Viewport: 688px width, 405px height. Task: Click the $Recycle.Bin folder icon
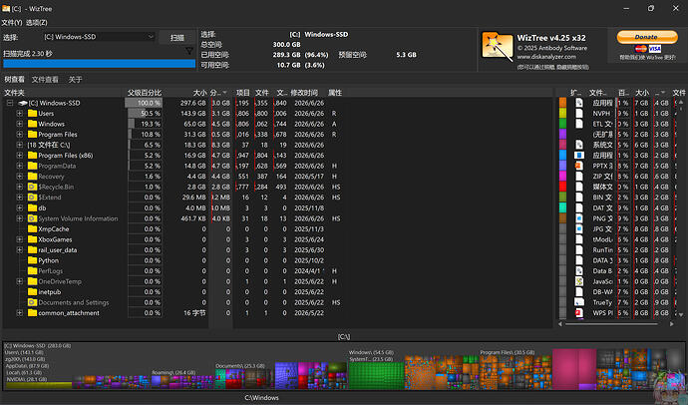click(x=32, y=187)
